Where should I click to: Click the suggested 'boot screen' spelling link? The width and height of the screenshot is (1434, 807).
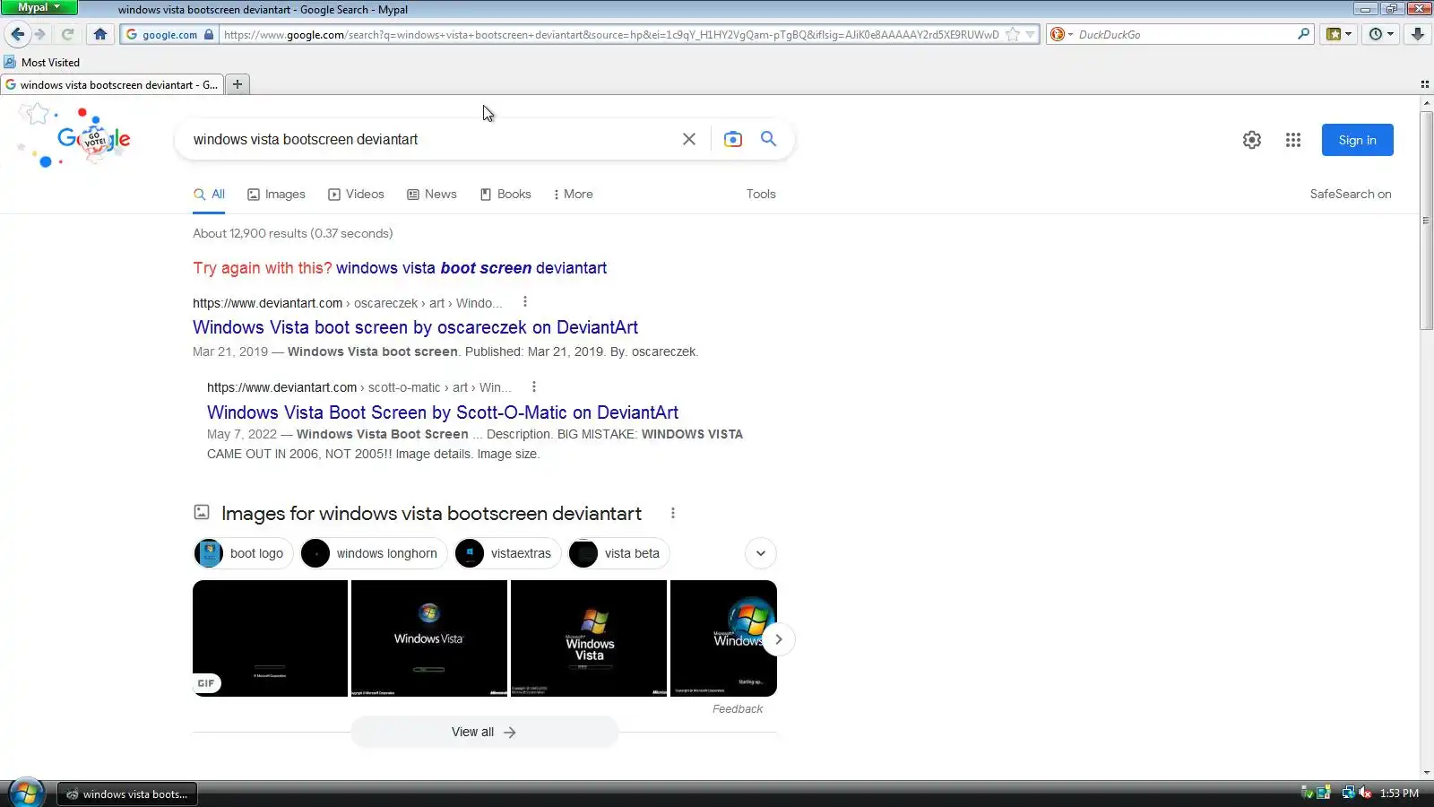click(x=471, y=268)
